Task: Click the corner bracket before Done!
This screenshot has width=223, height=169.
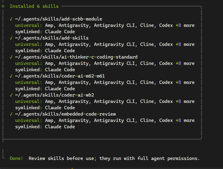Action: (4, 157)
